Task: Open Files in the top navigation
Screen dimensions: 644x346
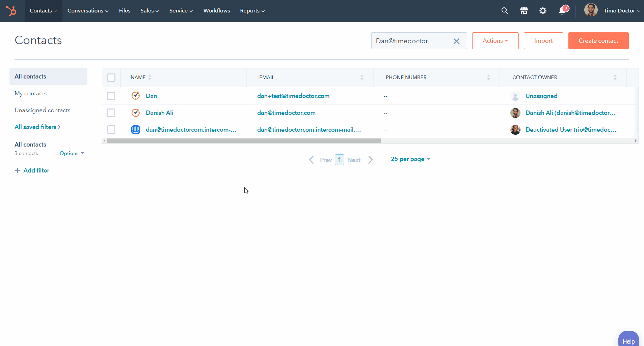Action: pyautogui.click(x=125, y=11)
